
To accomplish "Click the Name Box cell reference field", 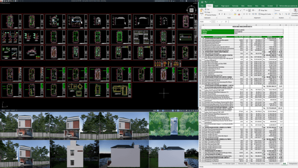I will [x=205, y=21].
